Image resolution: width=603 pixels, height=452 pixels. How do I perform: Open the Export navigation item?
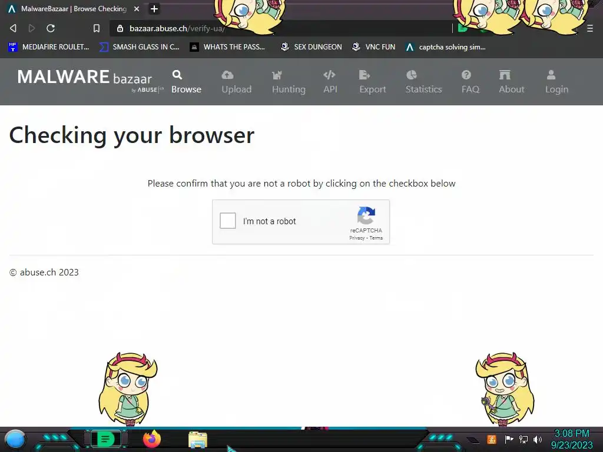click(x=373, y=82)
